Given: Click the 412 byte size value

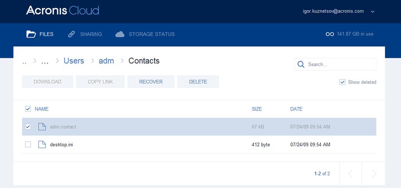Looking at the screenshot, I should (x=261, y=145).
